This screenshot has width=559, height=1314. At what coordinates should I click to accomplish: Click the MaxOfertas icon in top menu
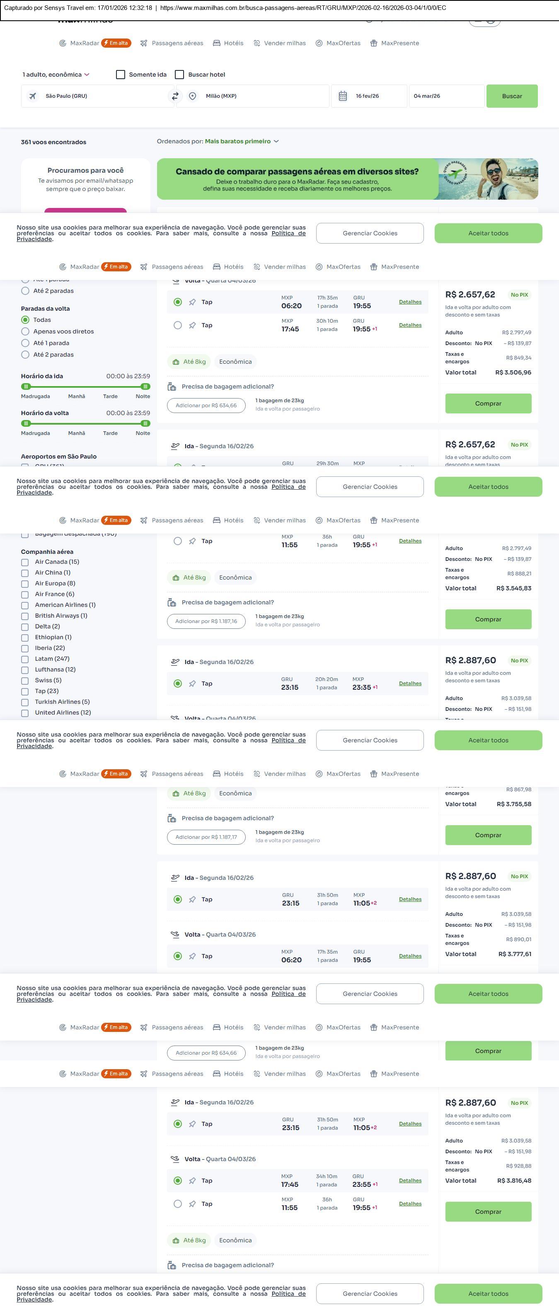point(319,43)
